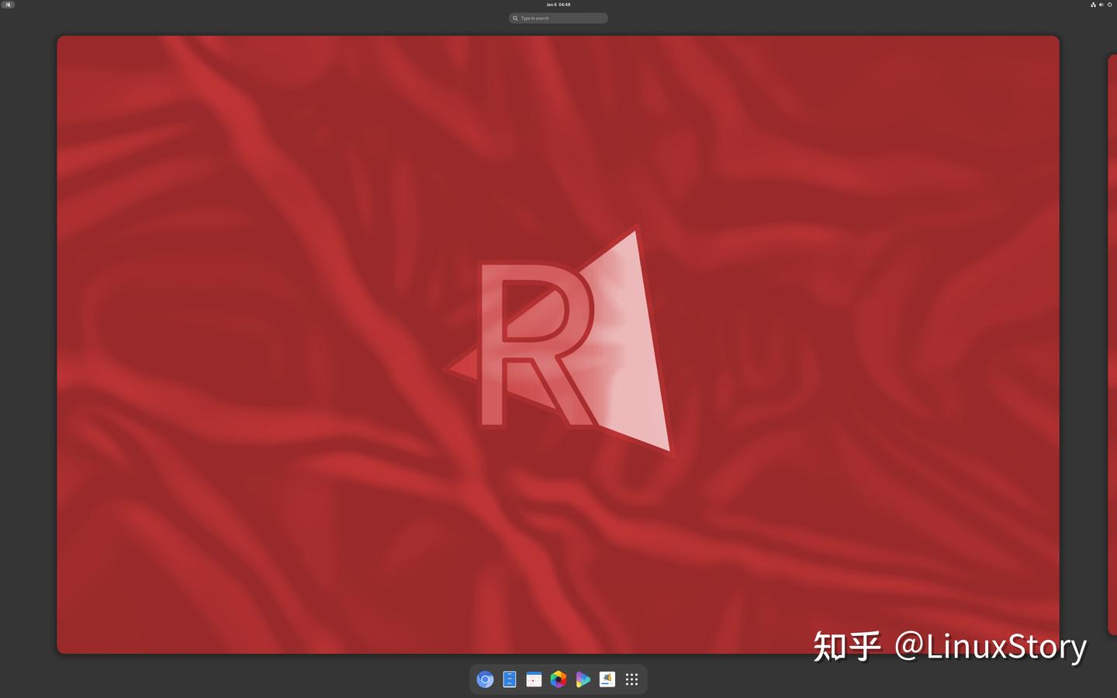
Task: Click the search magnifier icon in the search bar
Action: coord(515,18)
